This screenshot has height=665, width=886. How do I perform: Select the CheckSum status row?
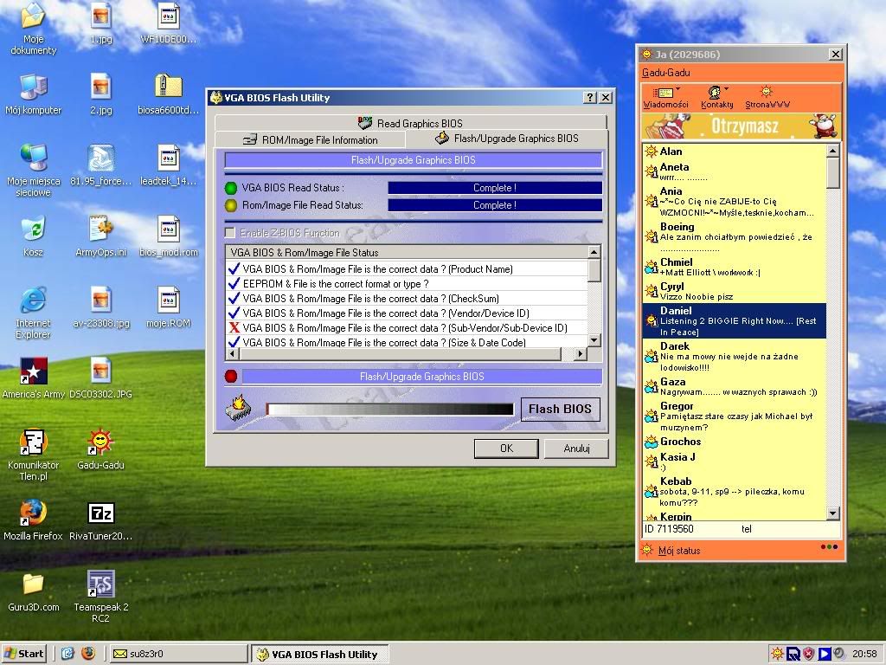click(x=407, y=299)
